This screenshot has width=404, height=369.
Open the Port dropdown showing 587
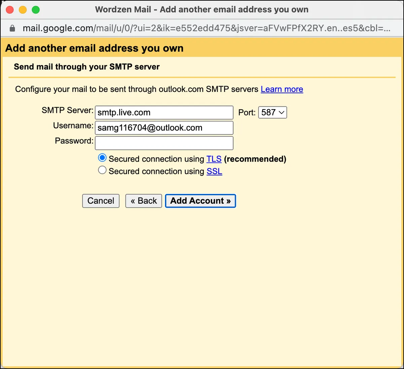coord(272,112)
